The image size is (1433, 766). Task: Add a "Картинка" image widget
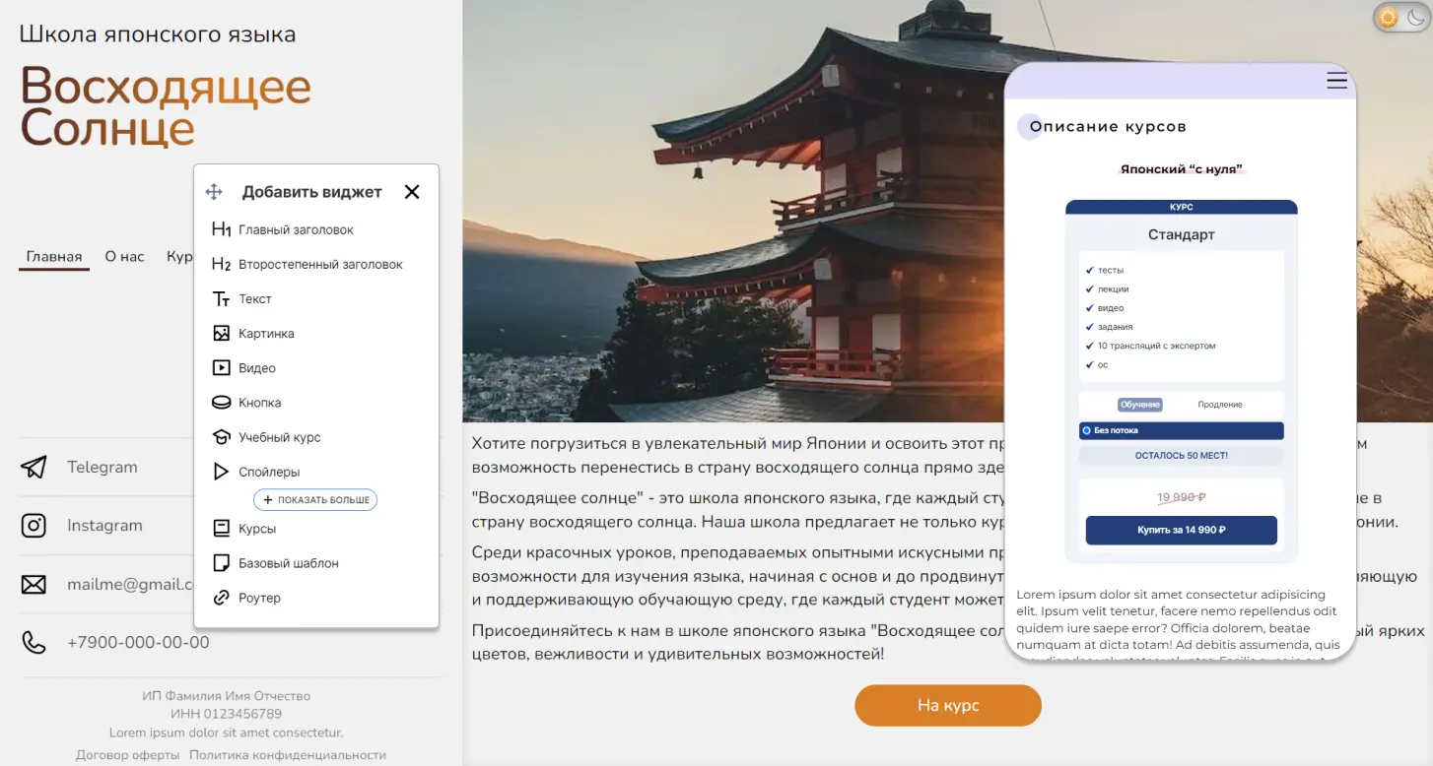266,334
